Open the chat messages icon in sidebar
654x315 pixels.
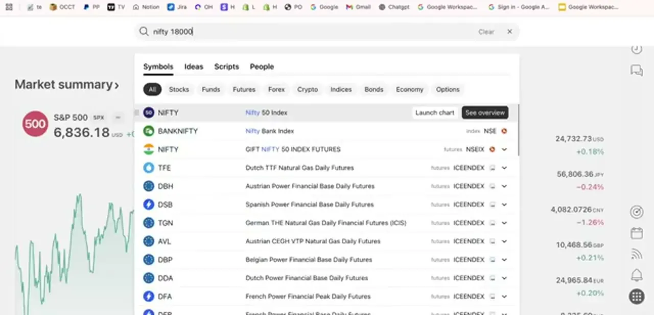point(636,71)
